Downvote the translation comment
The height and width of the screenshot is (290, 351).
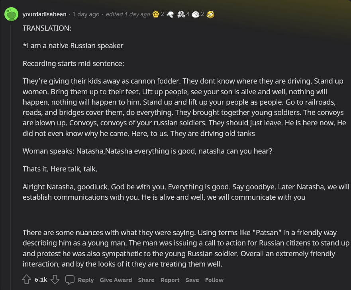[x=55, y=280]
